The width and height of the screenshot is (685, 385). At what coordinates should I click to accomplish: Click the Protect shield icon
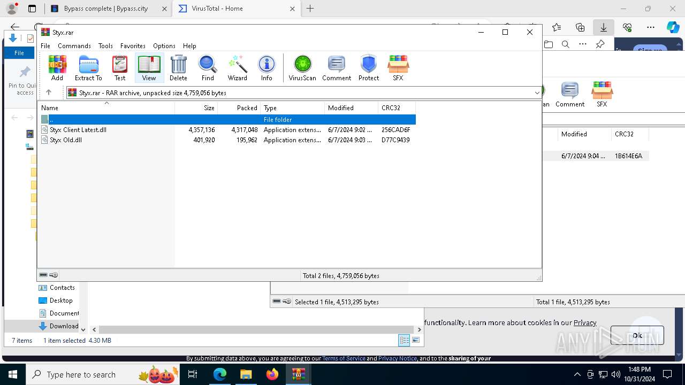369,68
